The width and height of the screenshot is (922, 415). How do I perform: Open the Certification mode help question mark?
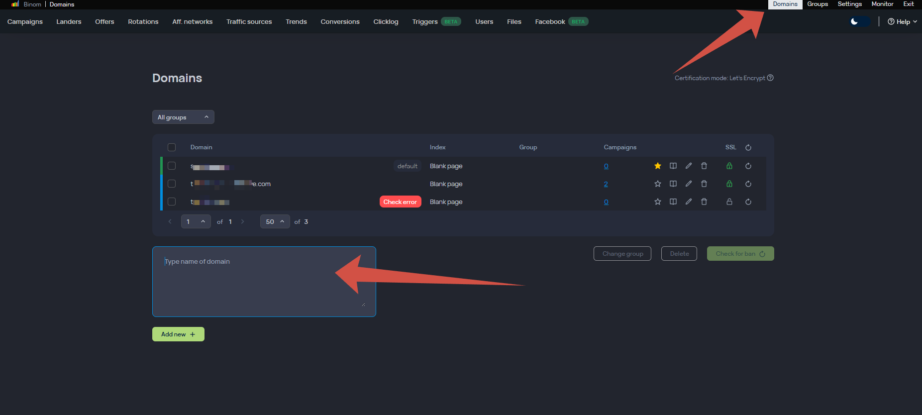tap(770, 78)
